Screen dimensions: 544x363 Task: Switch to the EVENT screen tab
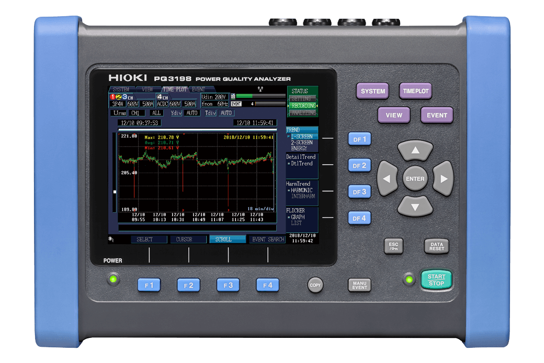(x=198, y=89)
